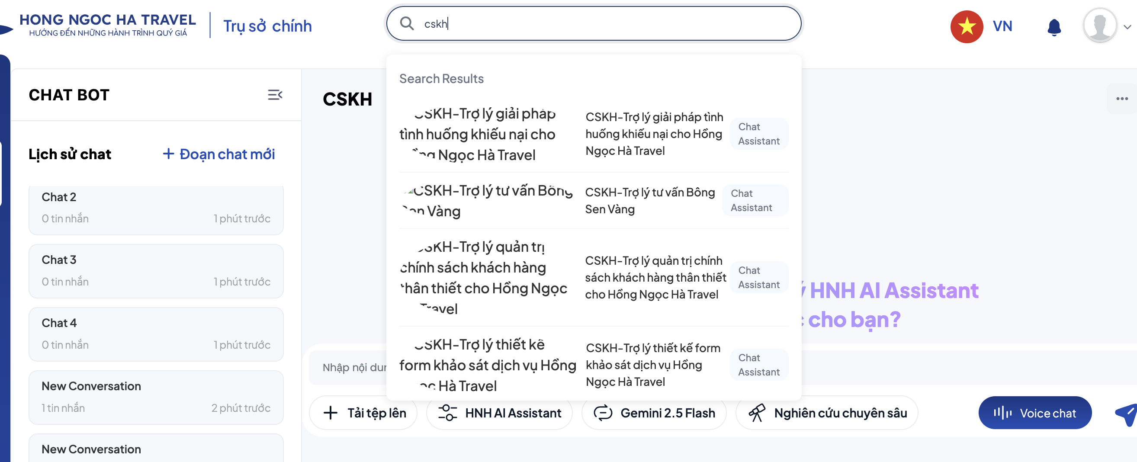
Task: Expand the user account dropdown arrow
Action: click(1127, 27)
